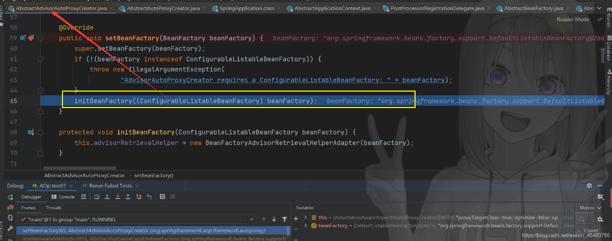Switch to PostProcessorRegistrationDelegate.java tab
Viewport: 612px width, 241px height.
point(437,8)
